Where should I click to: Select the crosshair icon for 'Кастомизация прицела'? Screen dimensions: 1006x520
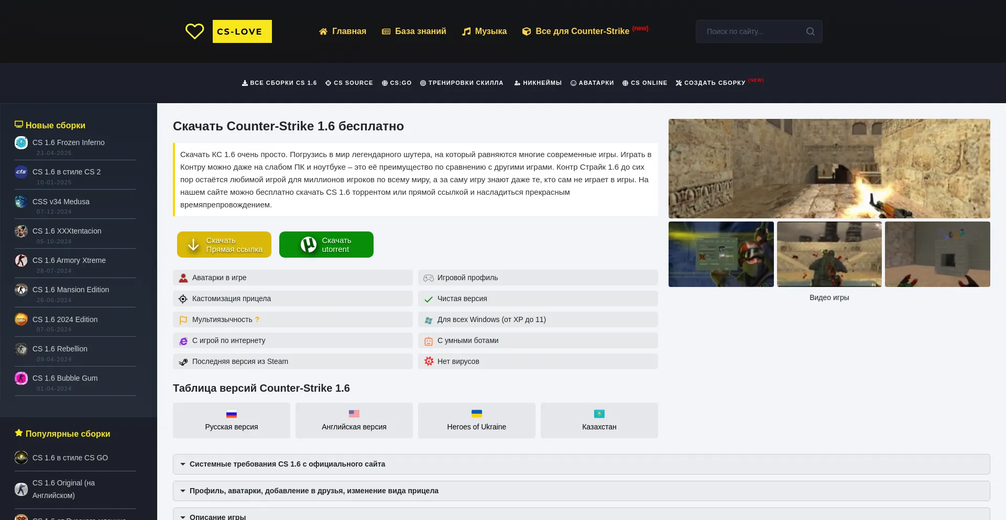tap(183, 298)
